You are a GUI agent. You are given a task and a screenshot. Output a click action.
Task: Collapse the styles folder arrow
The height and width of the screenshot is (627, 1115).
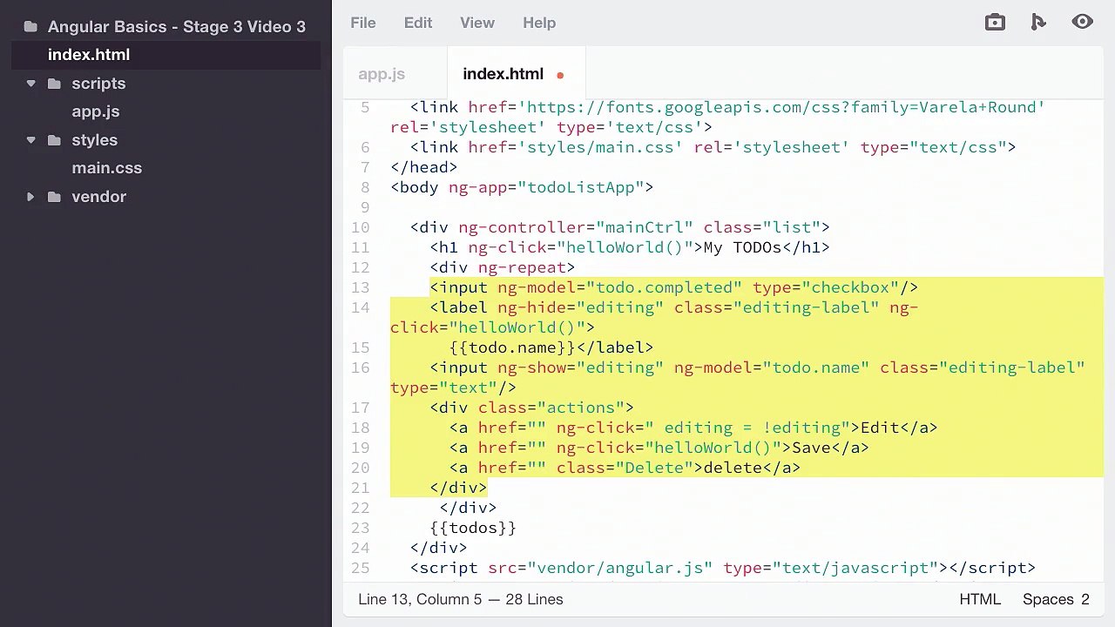coord(30,140)
